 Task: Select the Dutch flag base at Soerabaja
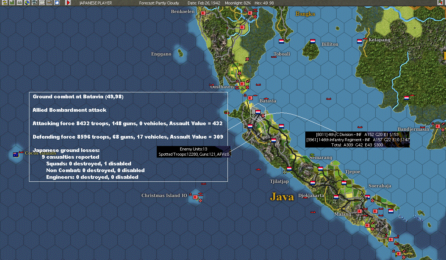[x=367, y=197]
